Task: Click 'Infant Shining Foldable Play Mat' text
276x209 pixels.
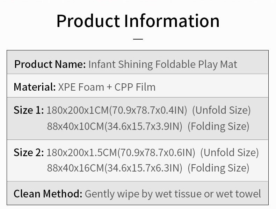Action: [x=163, y=64]
